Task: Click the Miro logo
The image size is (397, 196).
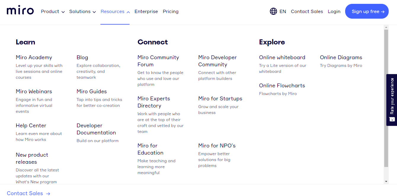Action: coord(20,11)
